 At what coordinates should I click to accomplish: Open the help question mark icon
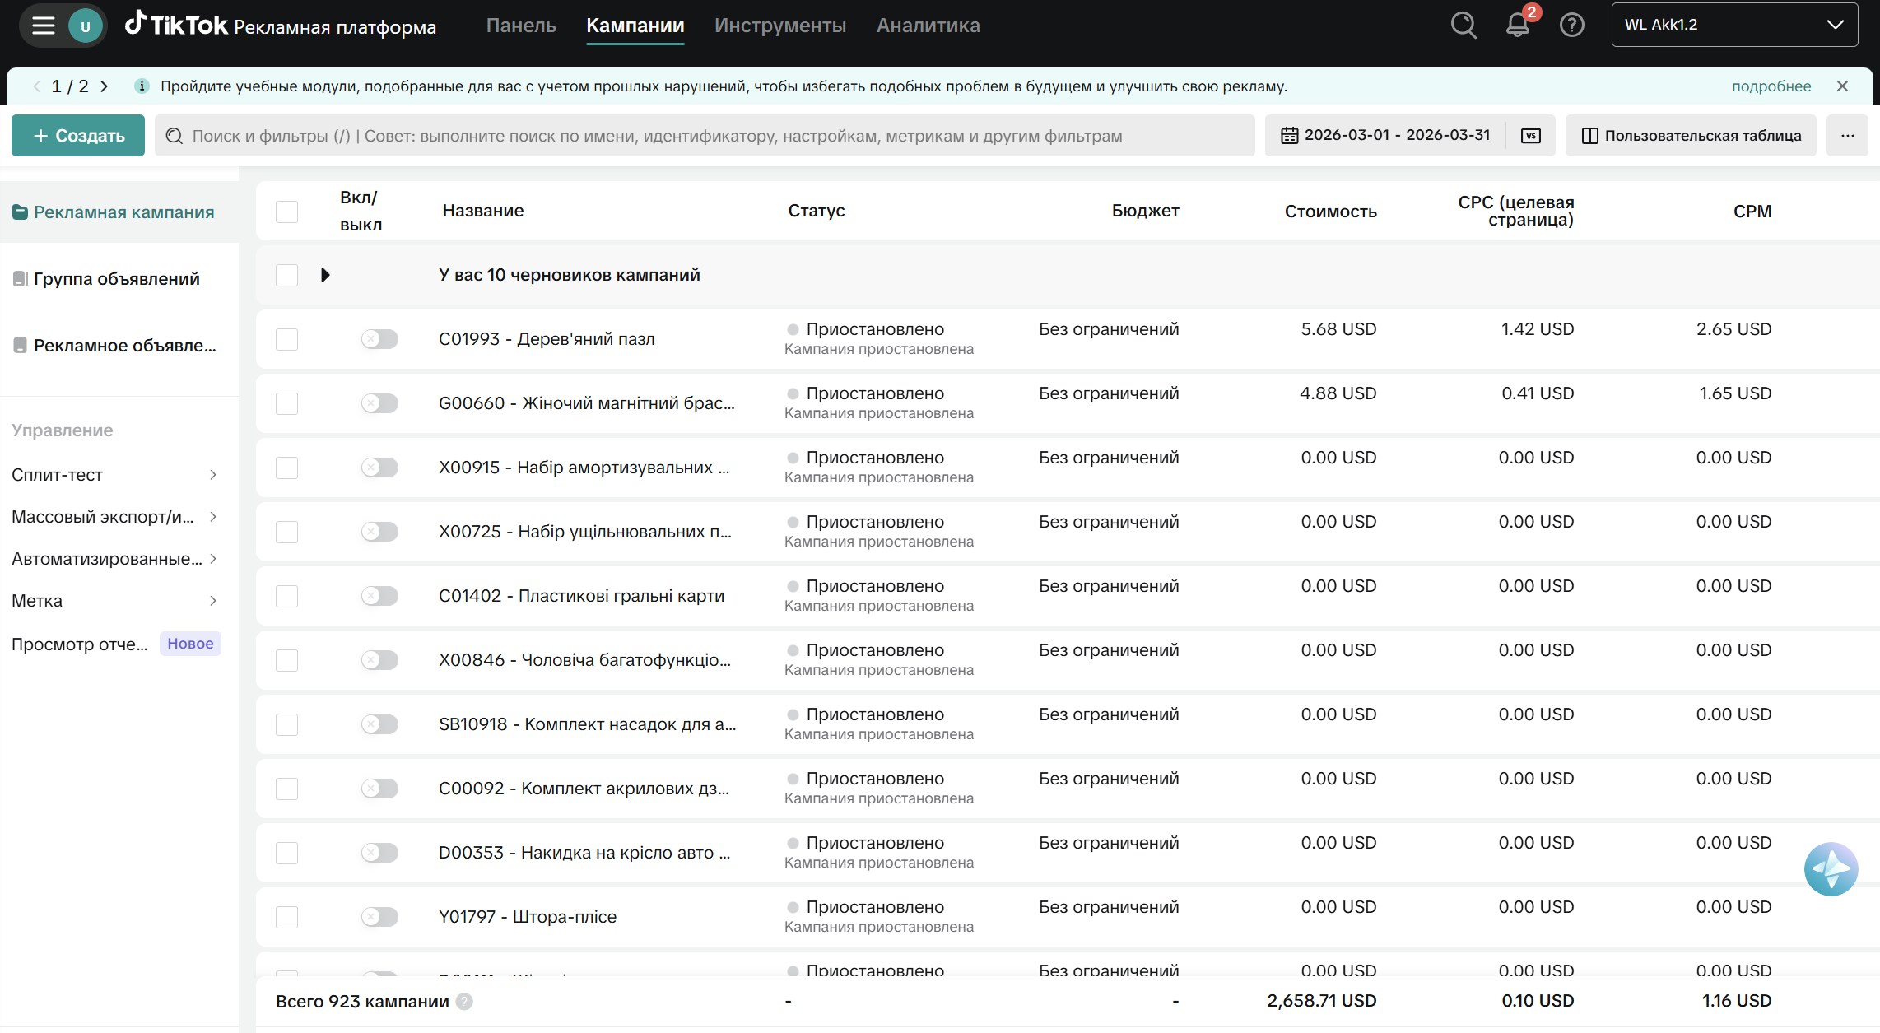point(1571,25)
